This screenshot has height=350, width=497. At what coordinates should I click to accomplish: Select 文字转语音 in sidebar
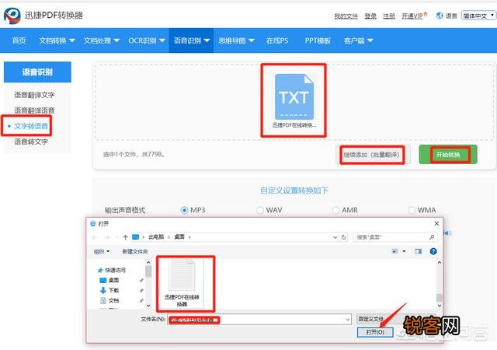point(31,126)
